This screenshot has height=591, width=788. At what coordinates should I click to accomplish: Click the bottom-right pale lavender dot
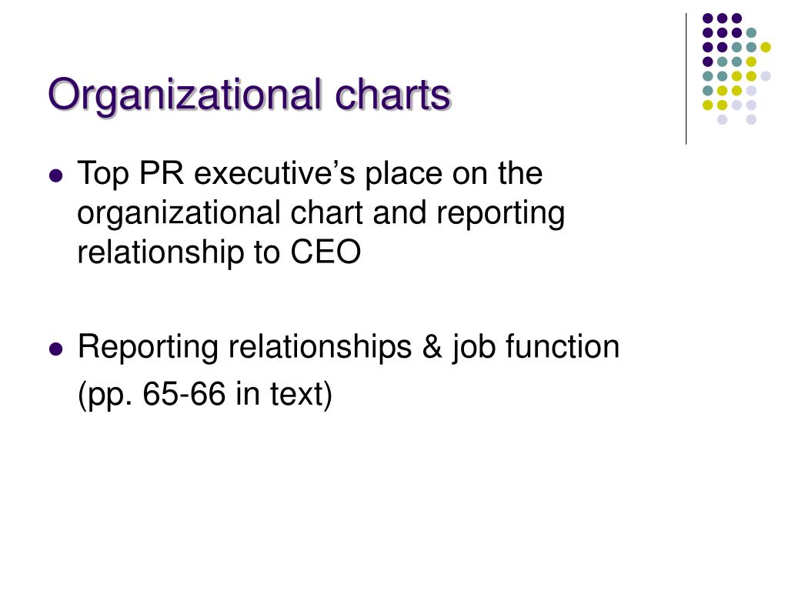tap(751, 119)
